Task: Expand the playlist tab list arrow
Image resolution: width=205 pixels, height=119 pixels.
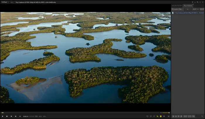Action: coord(202,9)
